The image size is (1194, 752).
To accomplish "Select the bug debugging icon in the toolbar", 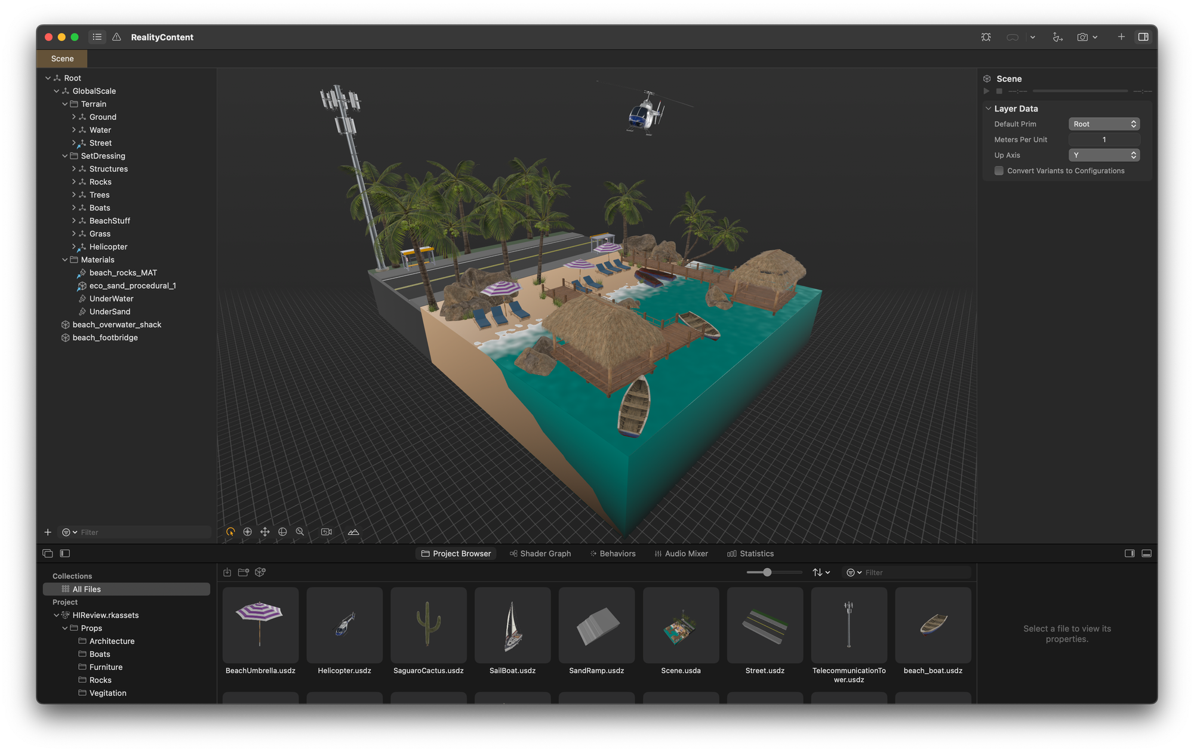I will click(986, 37).
